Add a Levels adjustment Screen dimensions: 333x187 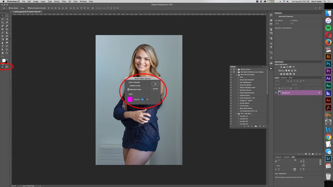pyautogui.click(x=284, y=67)
